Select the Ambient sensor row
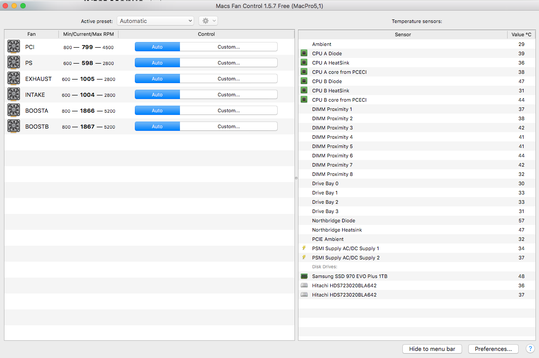This screenshot has height=358, width=539. pos(417,44)
